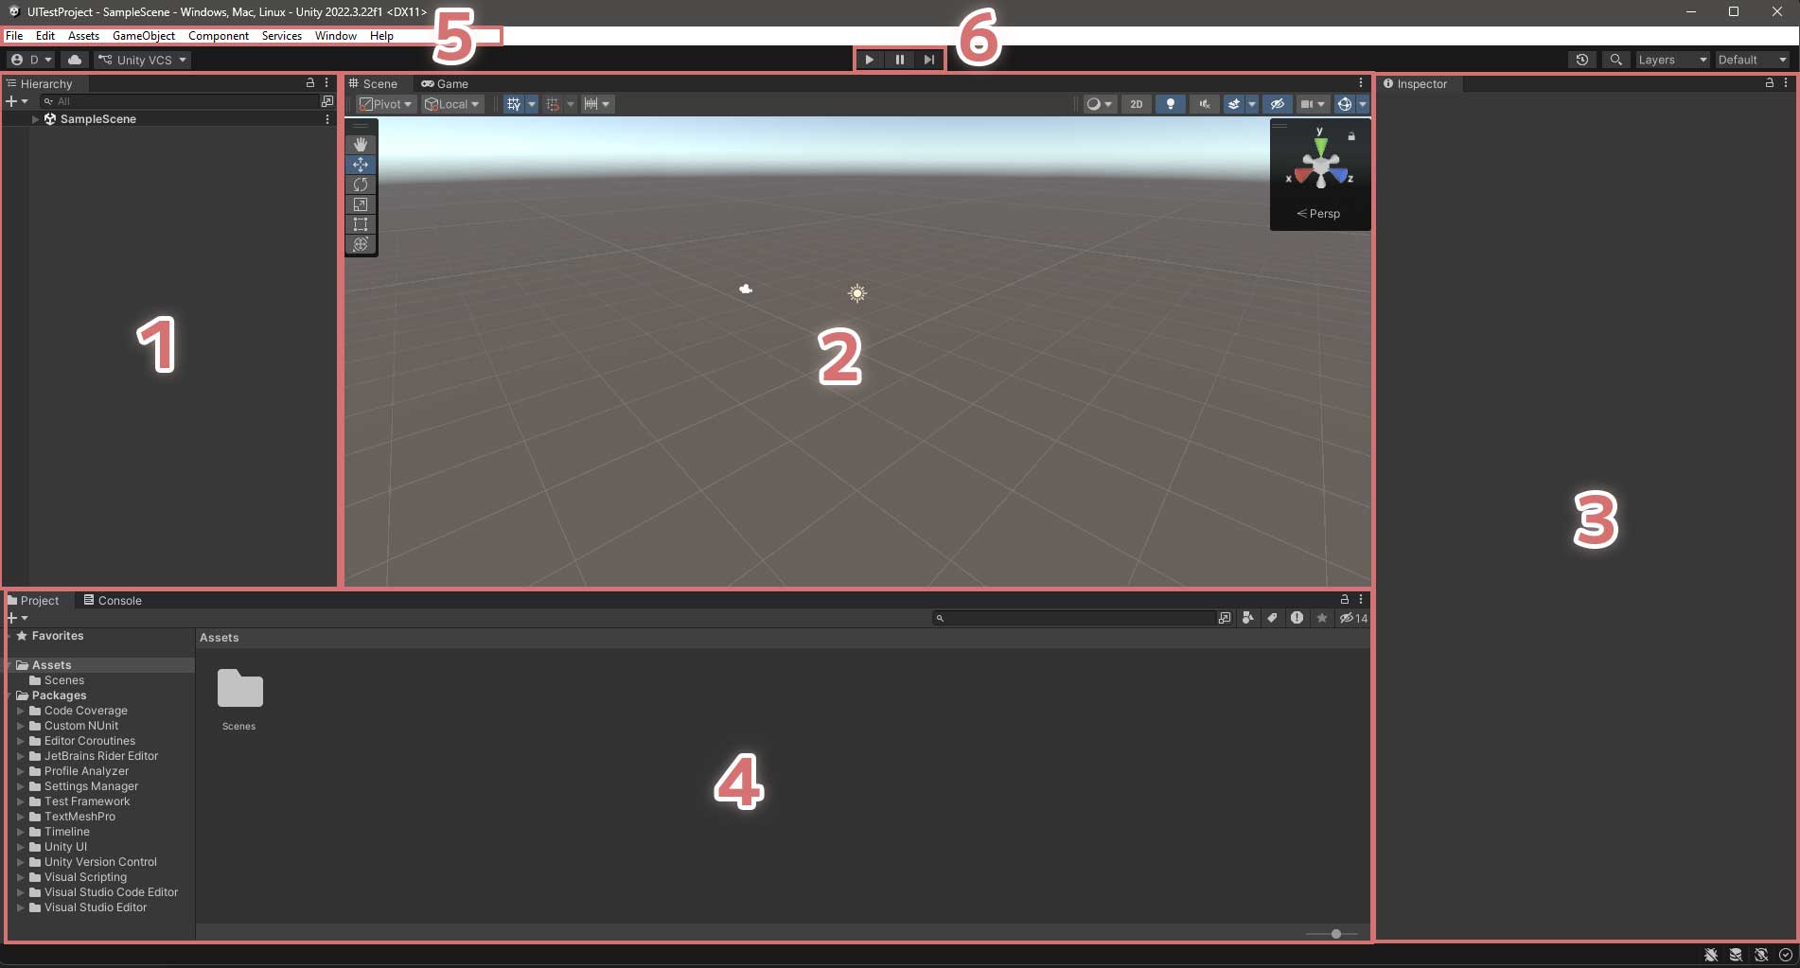Open the Undo History icon
The image size is (1800, 968).
click(x=1582, y=60)
